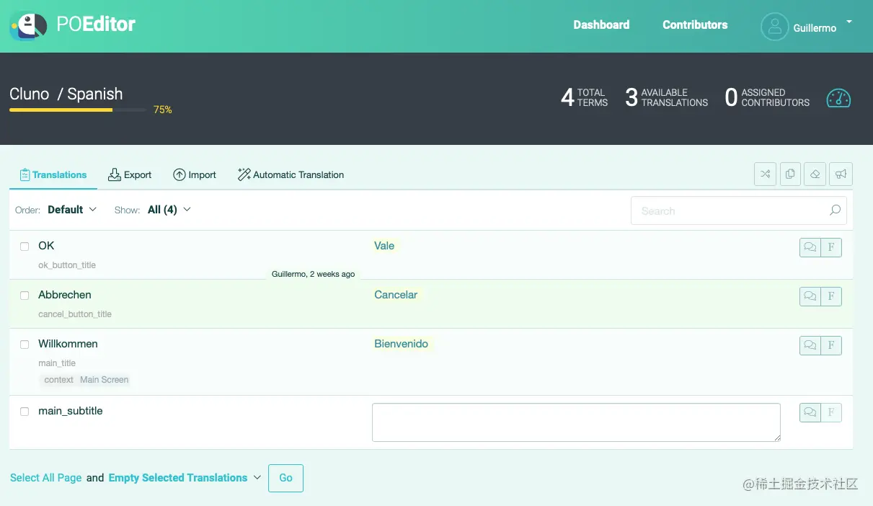Screen dimensions: 873x506
Task: Click the Willkommen term text
Action: click(x=68, y=344)
